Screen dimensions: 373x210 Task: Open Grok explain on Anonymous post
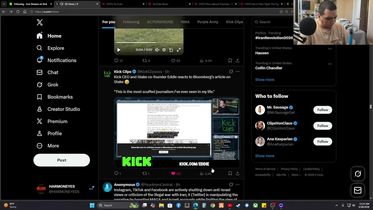click(231, 185)
